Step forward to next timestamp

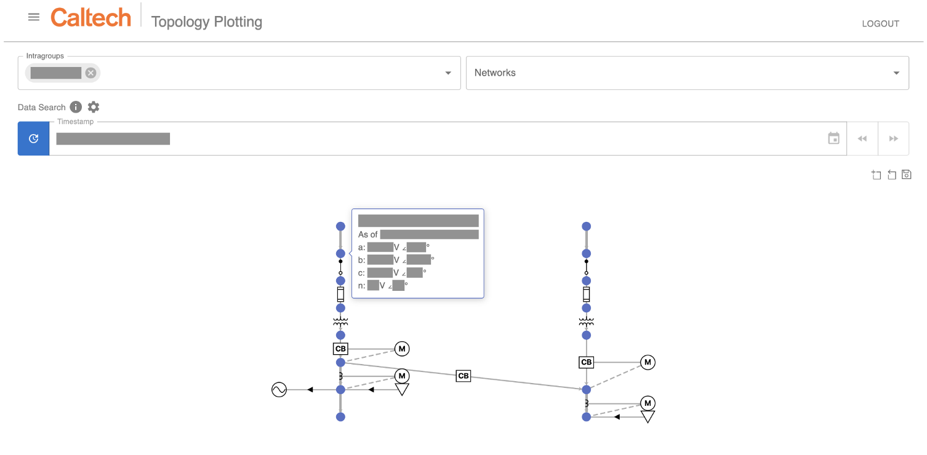point(893,138)
